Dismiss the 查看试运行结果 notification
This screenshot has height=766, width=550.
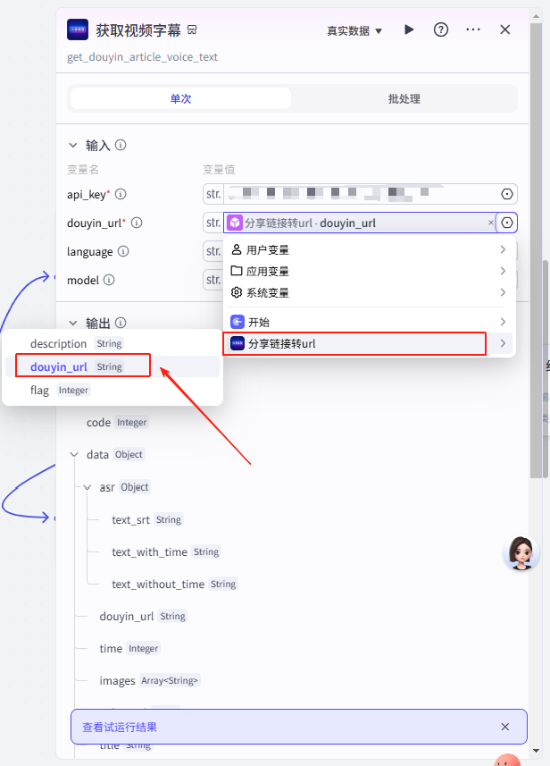[505, 727]
